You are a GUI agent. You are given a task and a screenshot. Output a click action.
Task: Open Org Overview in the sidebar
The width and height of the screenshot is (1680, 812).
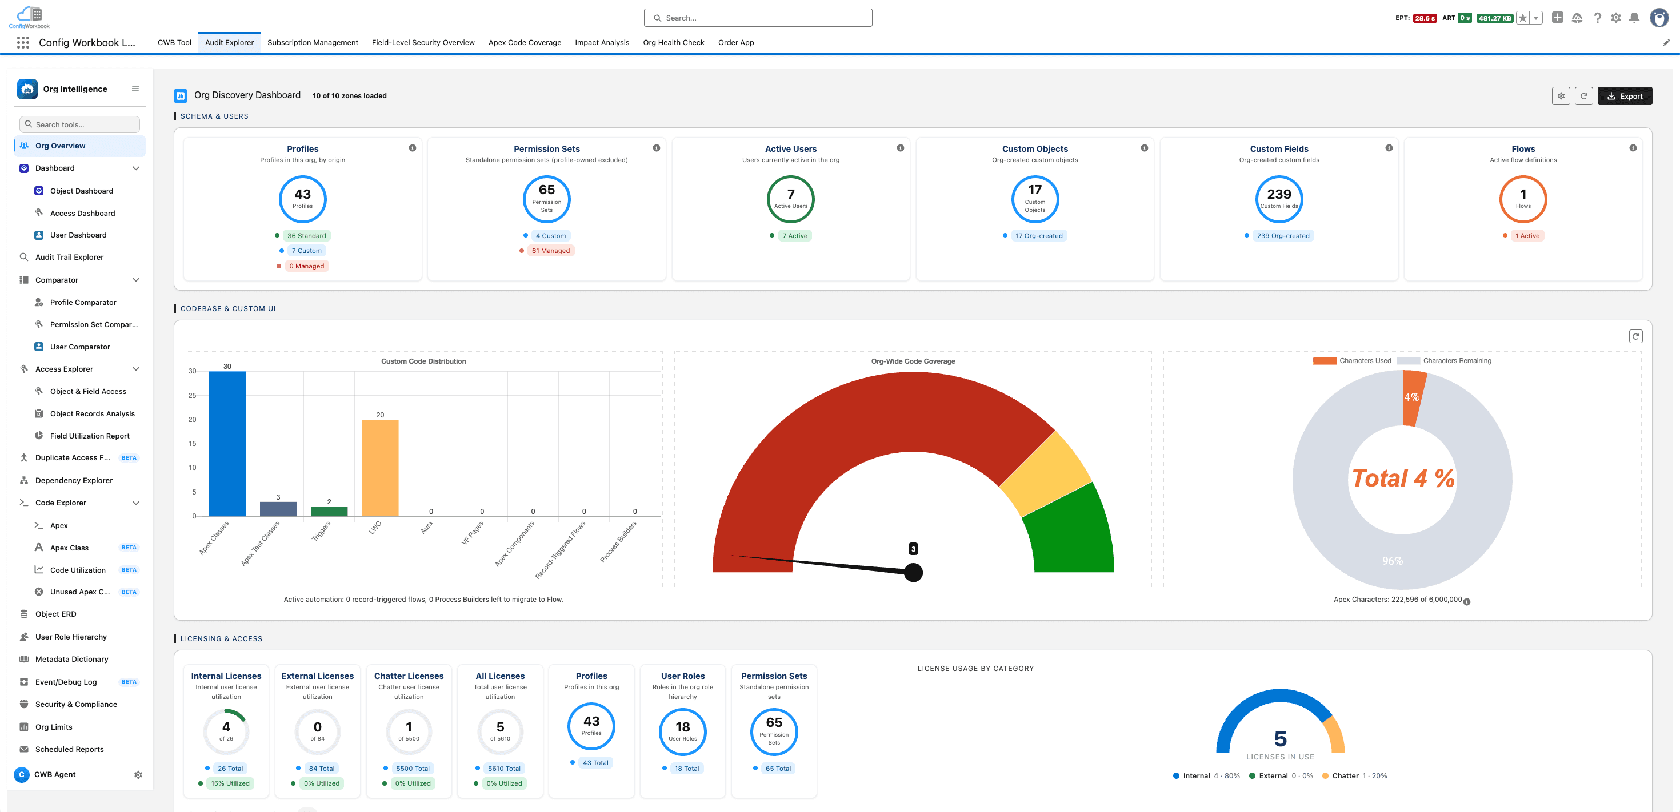click(79, 146)
